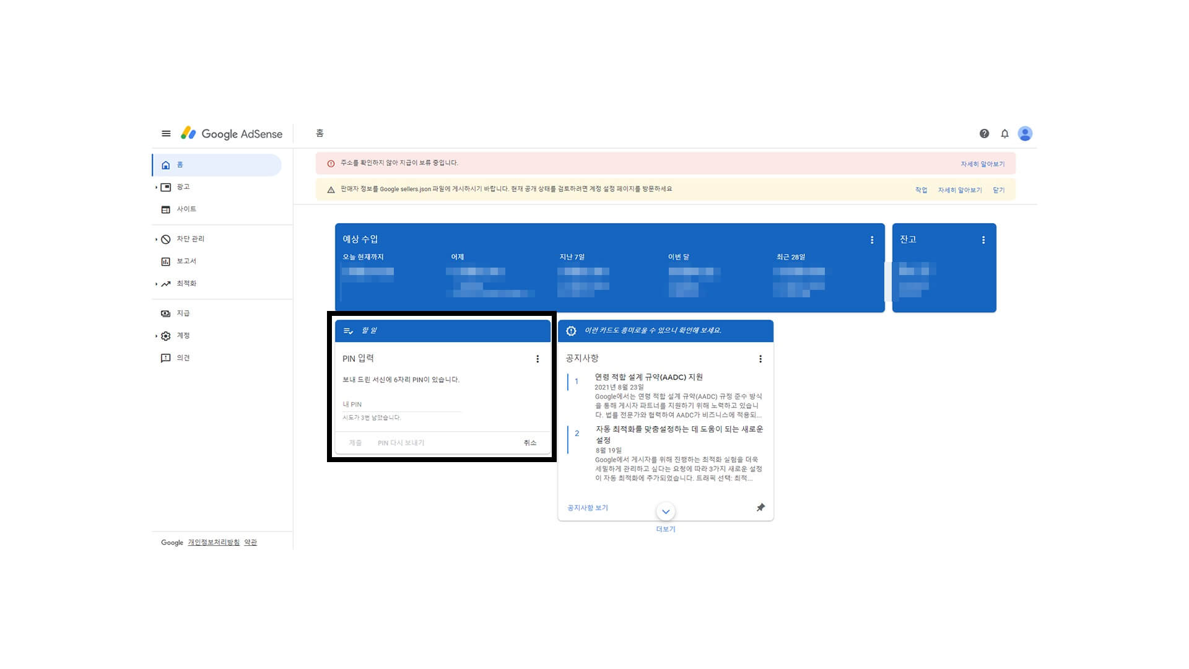Viewport: 1189px width, 669px height.
Task: Click the 예상 수입 card title
Action: click(360, 239)
